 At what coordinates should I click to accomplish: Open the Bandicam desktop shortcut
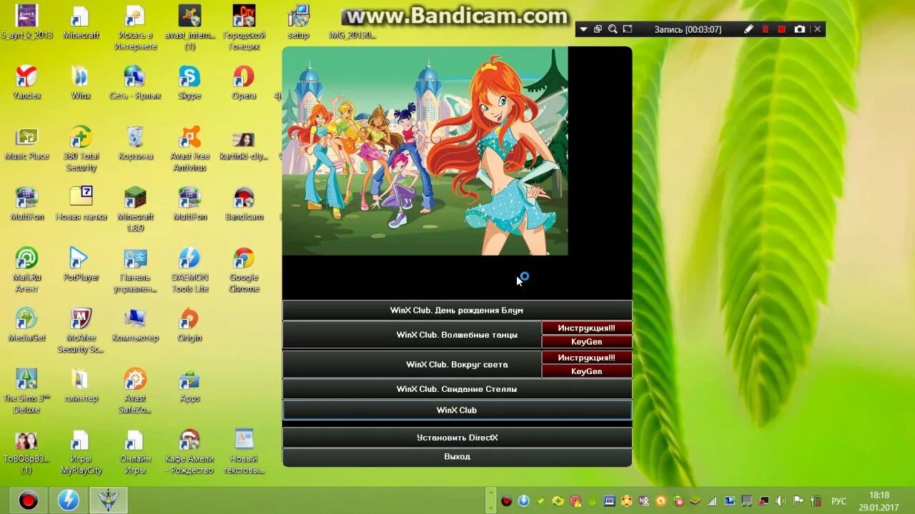point(244,203)
